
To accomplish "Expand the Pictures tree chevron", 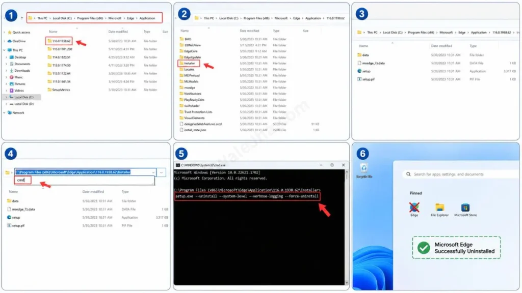I will (x=7, y=84).
